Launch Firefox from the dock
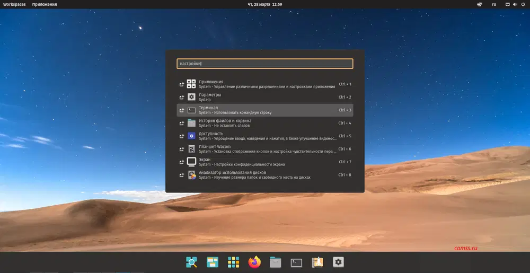 pos(254,262)
